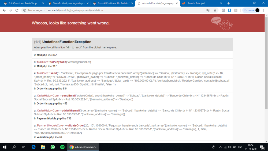Open the volume control icon

click(x=230, y=147)
